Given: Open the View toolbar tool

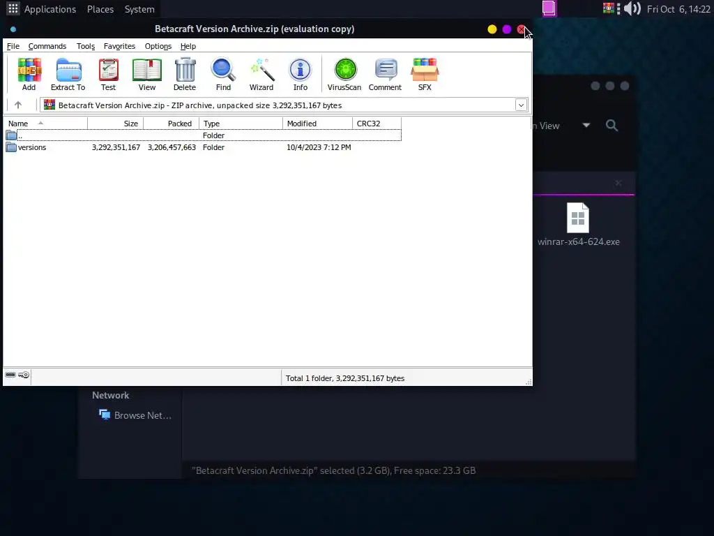Looking at the screenshot, I should click(x=146, y=74).
